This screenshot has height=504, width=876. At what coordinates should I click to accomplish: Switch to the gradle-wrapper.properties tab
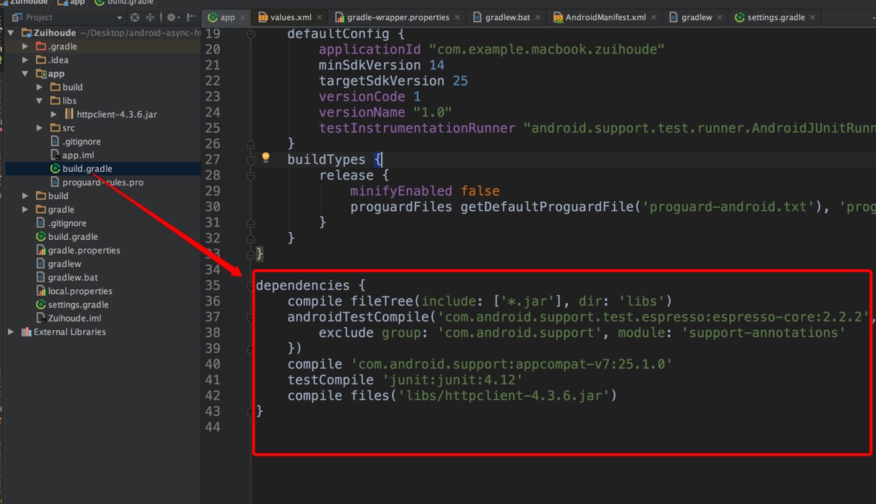coord(398,17)
